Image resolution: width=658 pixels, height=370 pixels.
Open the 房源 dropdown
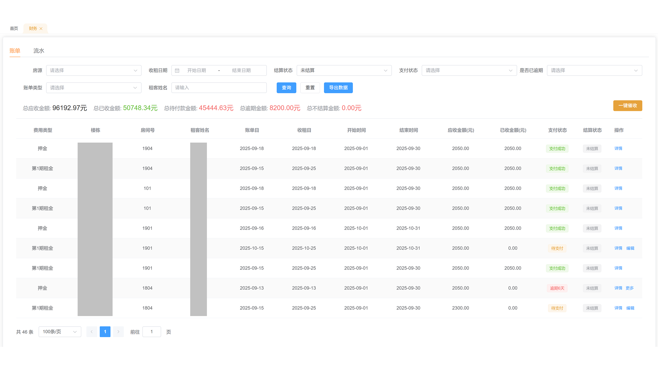pyautogui.click(x=94, y=70)
